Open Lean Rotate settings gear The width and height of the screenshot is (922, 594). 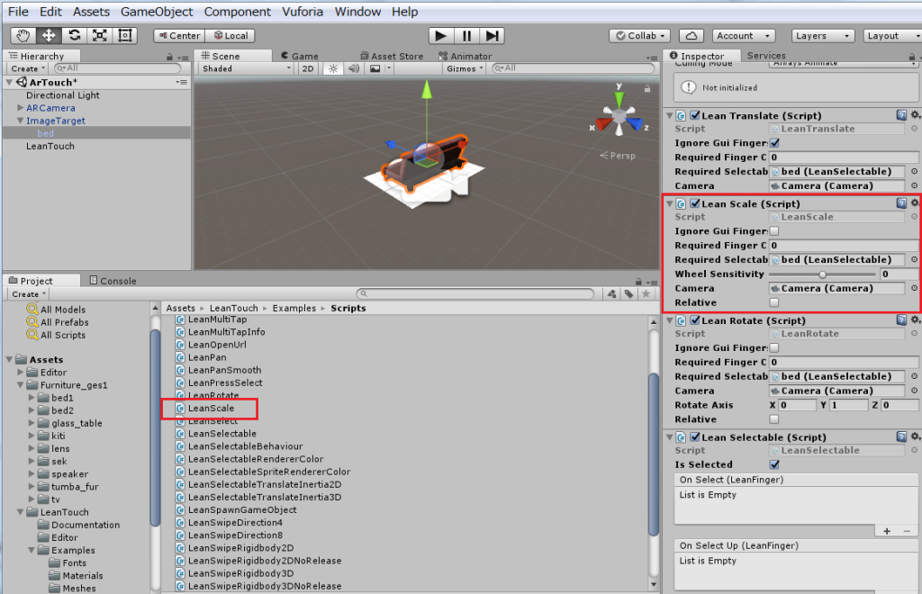pos(915,320)
